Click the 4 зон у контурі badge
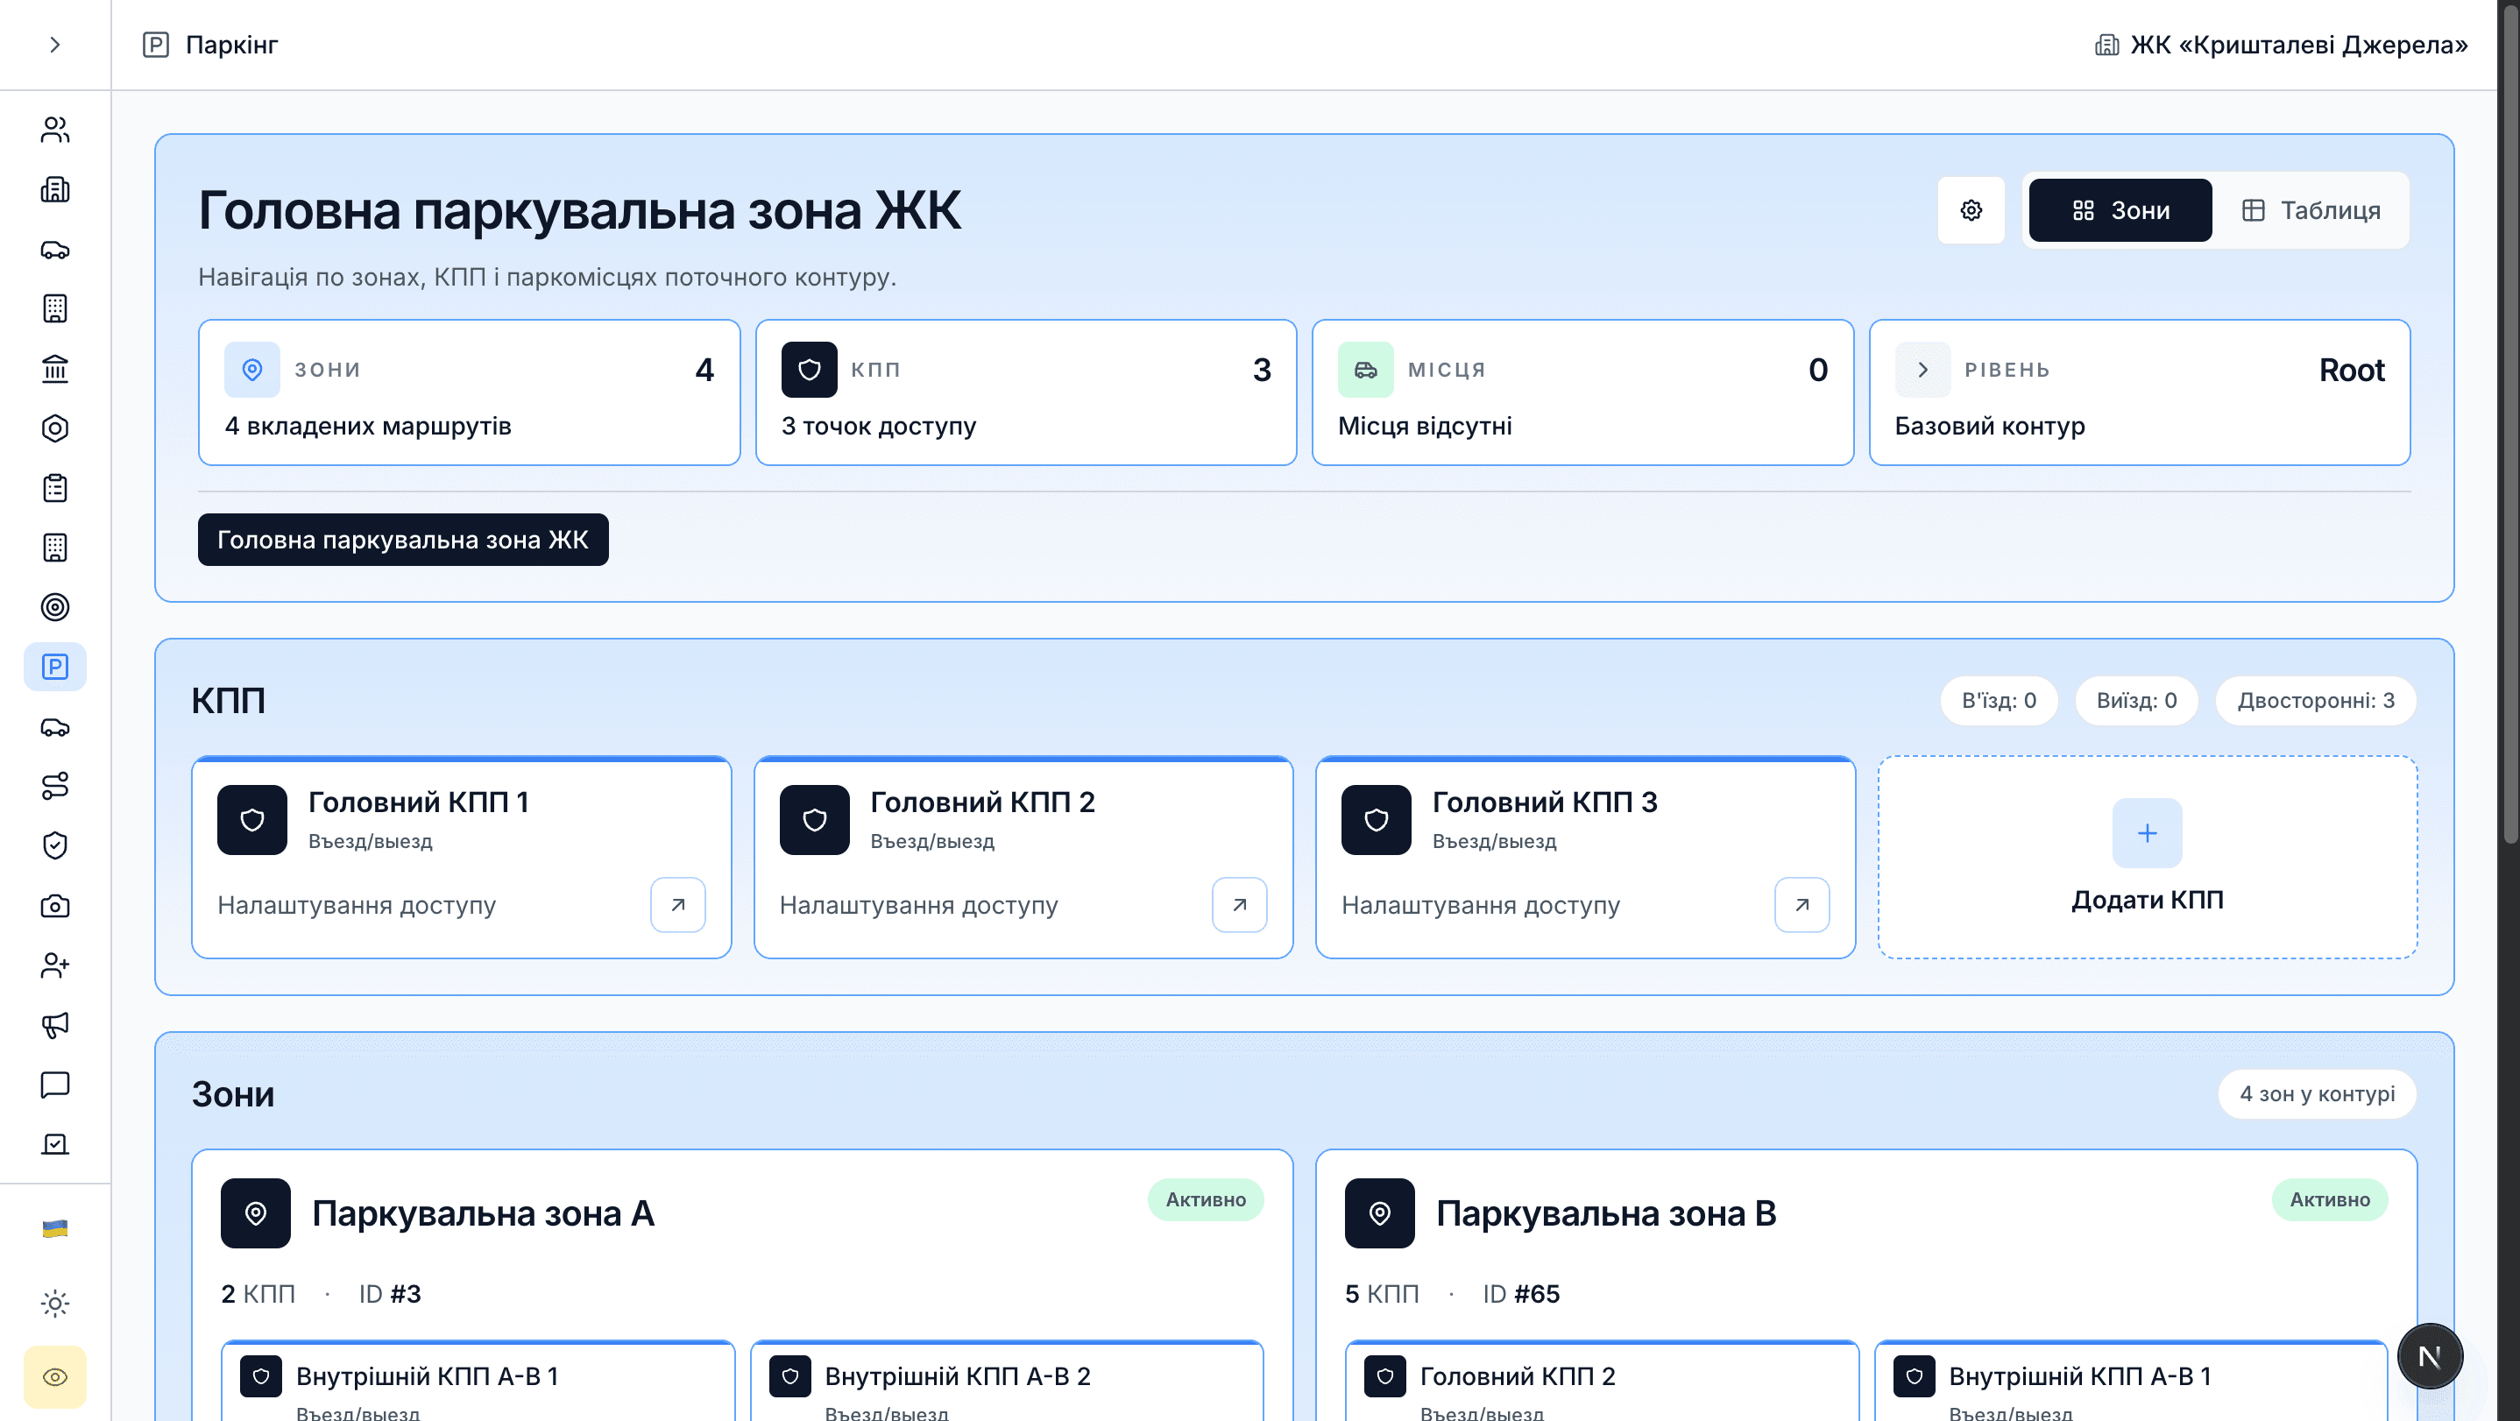Viewport: 2520px width, 1421px height. [x=2317, y=1093]
